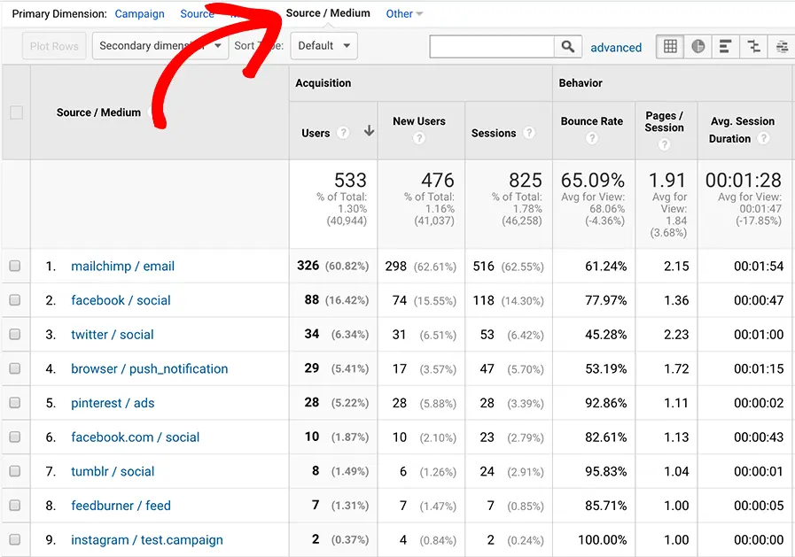The image size is (795, 557).
Task: Sort by Avg. Session Duration header
Action: 743,129
